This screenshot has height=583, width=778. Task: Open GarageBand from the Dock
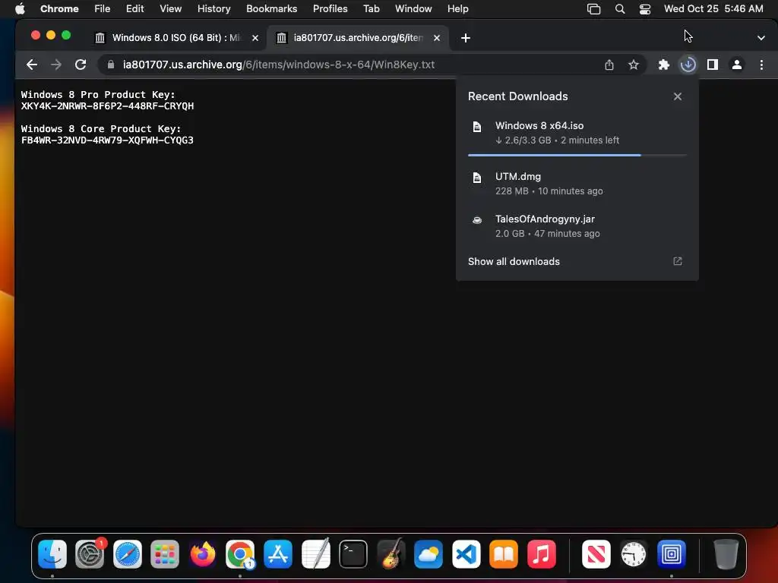(391, 554)
